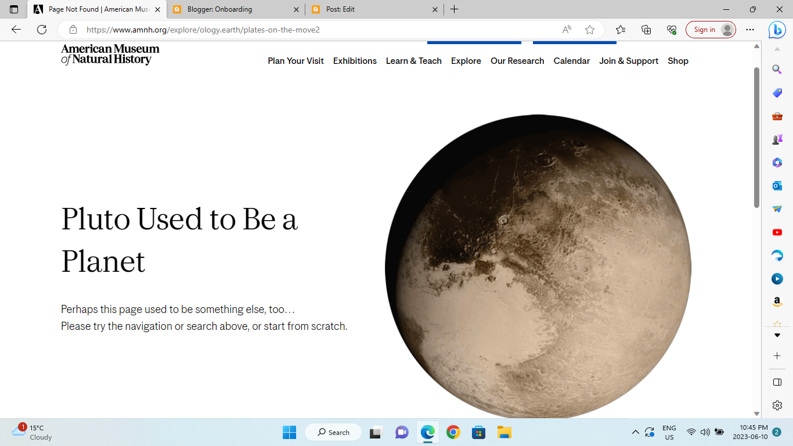Open the weather widget showing 15°C Cloudy
This screenshot has height=446, width=793.
[33, 432]
